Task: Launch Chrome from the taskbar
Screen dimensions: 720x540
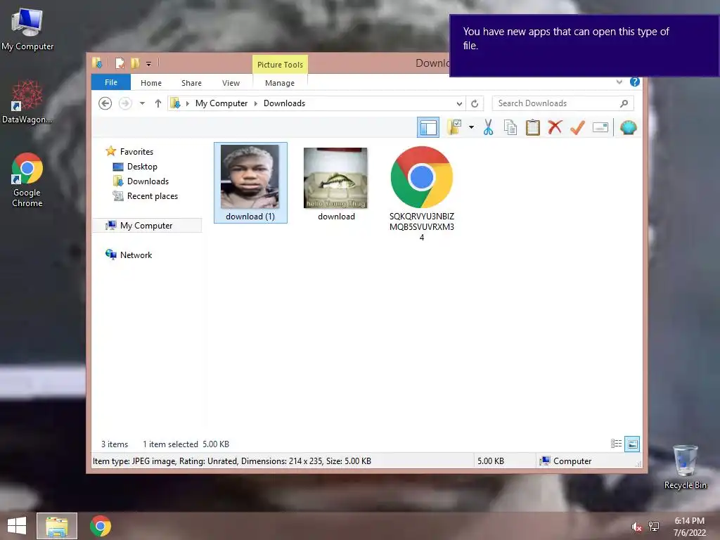Action: tap(101, 526)
